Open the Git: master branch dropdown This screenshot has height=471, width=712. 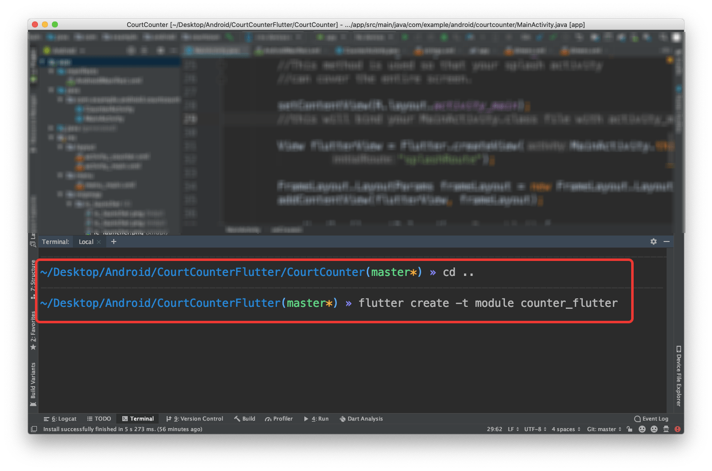pyautogui.click(x=604, y=429)
